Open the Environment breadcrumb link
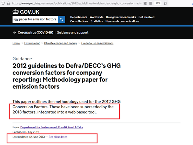The height and width of the screenshot is (145, 193). point(32,43)
